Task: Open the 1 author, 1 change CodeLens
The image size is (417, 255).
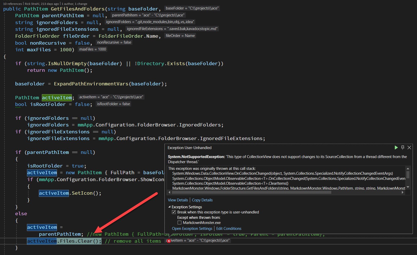Action: [x=74, y=4]
